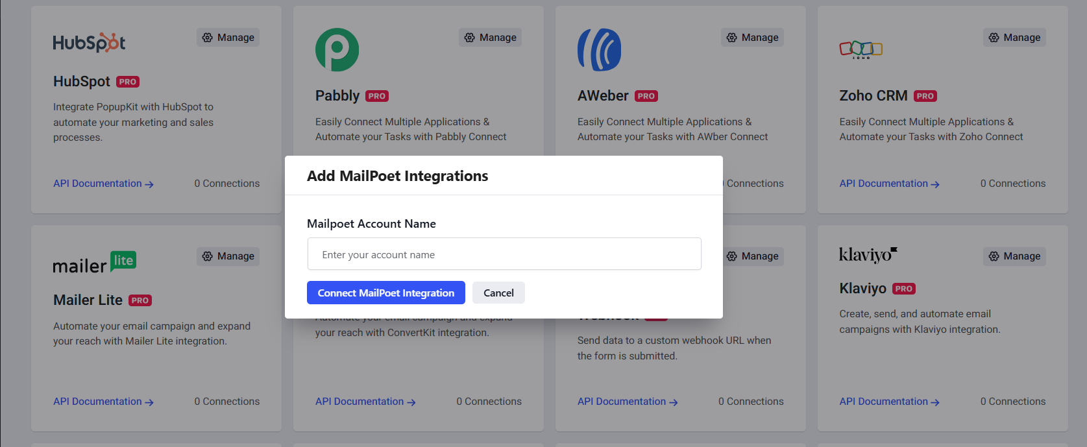Open Webhook card API Documentation link
1087x447 pixels.
pos(627,402)
